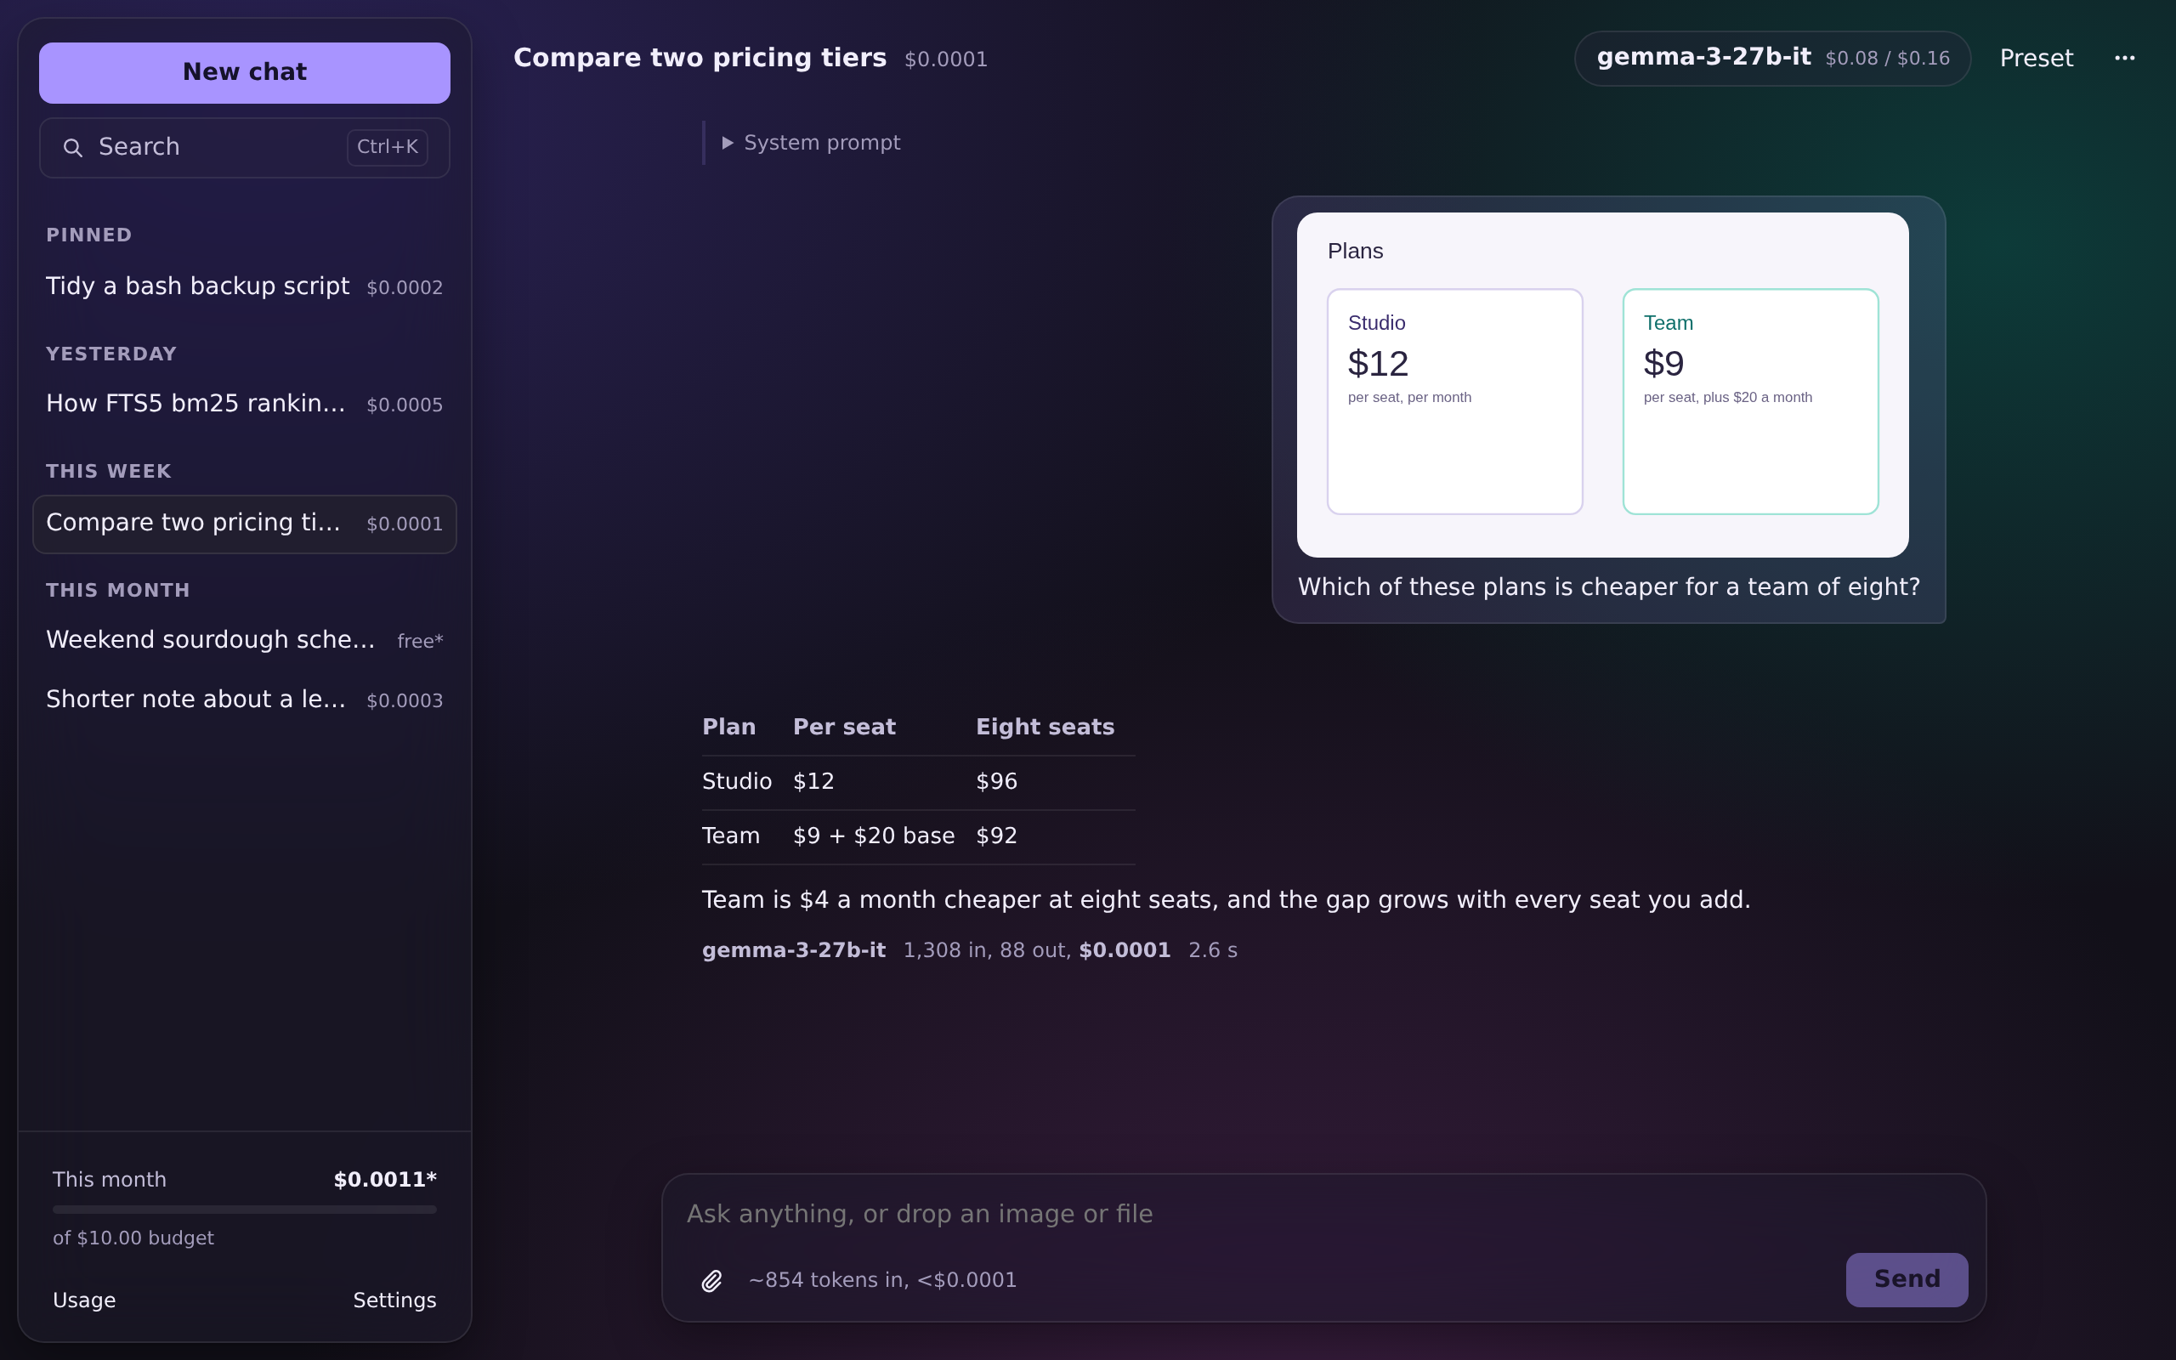The image size is (2176, 1360).
Task: Open Settings in the sidebar footer
Action: (394, 1300)
